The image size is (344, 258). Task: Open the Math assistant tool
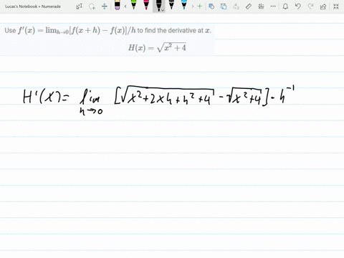point(261,6)
